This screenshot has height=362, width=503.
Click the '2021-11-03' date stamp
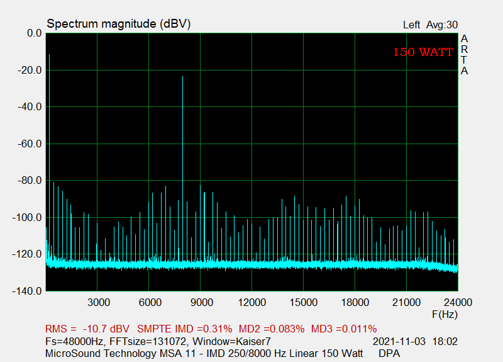[399, 341]
